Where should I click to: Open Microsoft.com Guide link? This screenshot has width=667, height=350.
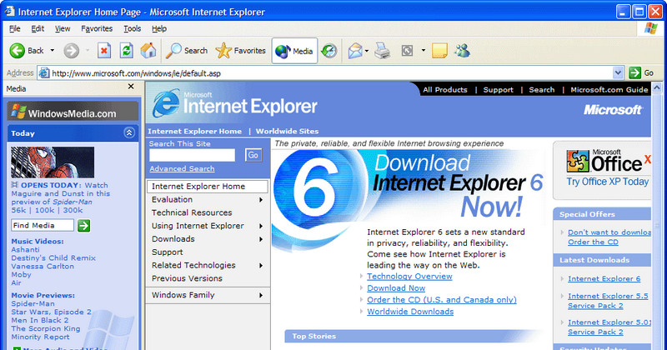coord(609,90)
